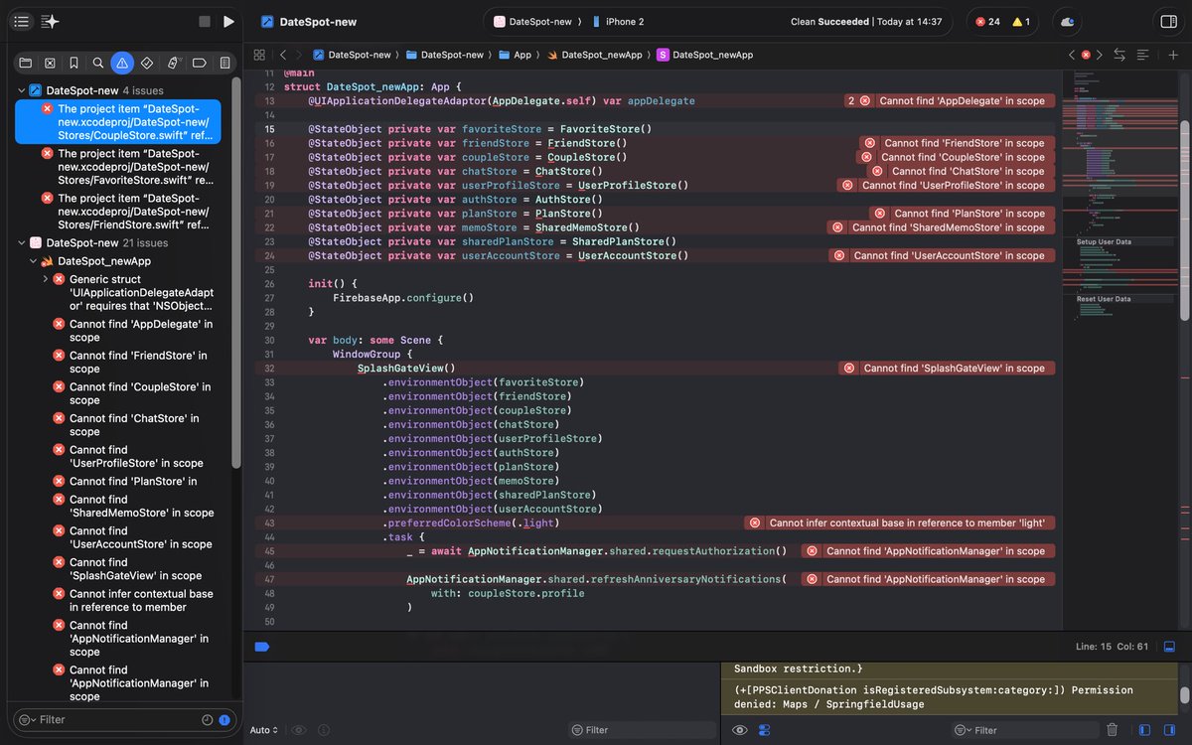Toggle the blue breakpoint activation tag
This screenshot has height=745, width=1192.
262,647
